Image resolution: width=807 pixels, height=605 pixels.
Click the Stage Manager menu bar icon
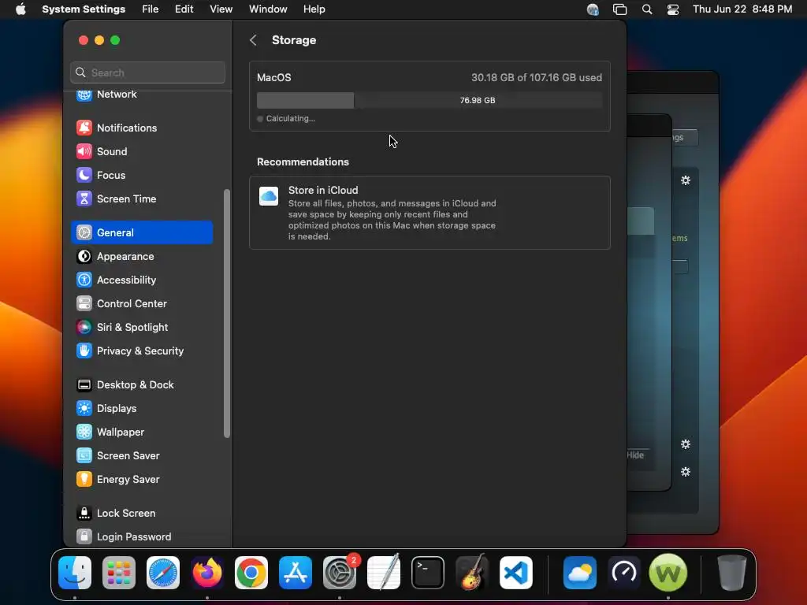point(619,9)
